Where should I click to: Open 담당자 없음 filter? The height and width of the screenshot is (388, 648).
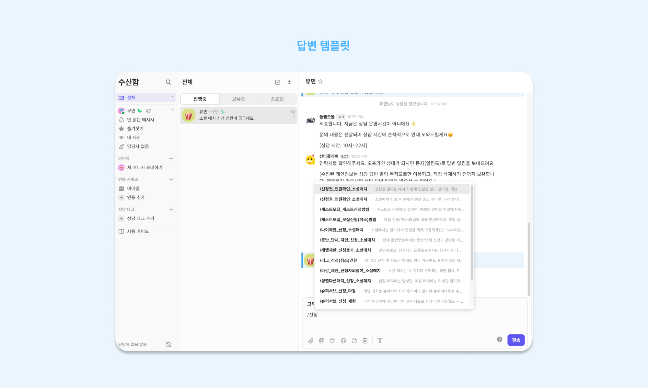coord(146,146)
